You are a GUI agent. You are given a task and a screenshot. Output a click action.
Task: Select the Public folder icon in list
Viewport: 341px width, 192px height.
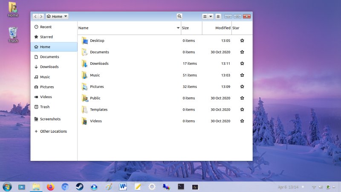pos(85,98)
